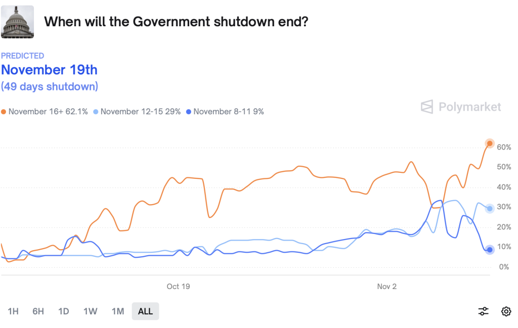Click the orange line endpoint marker
The height and width of the screenshot is (328, 518).
[489, 144]
